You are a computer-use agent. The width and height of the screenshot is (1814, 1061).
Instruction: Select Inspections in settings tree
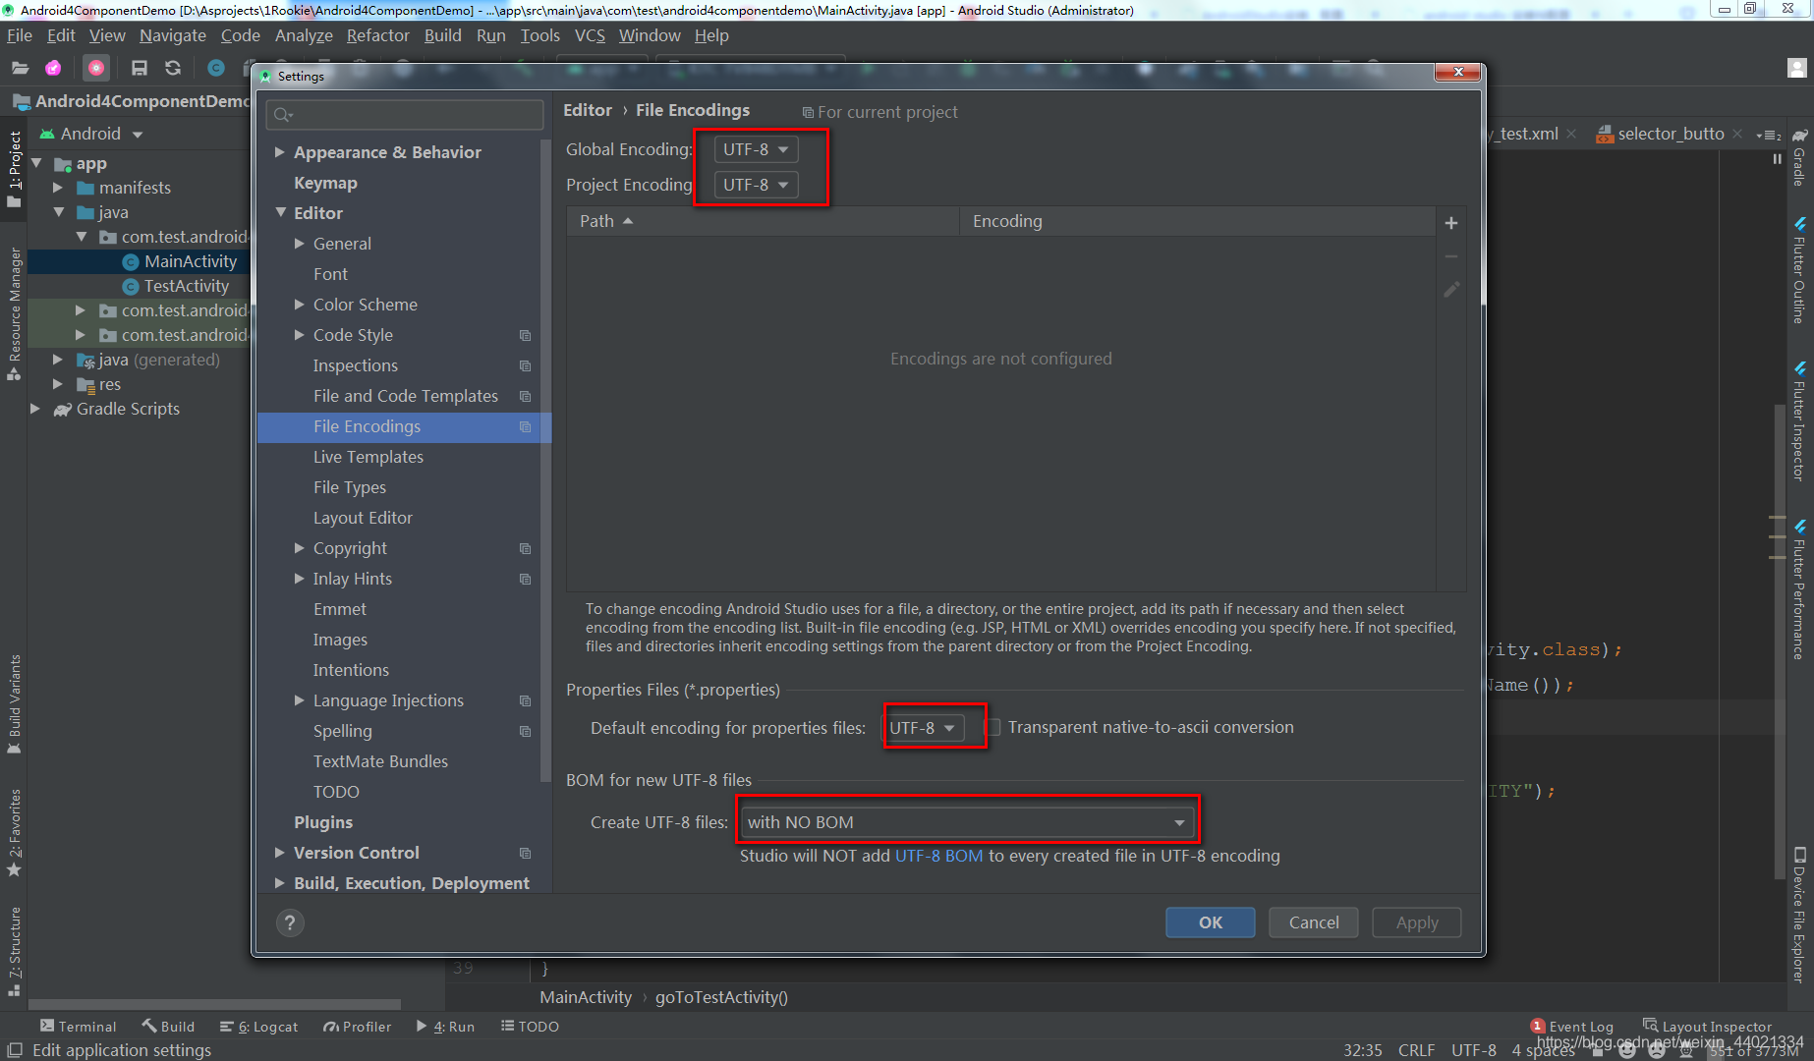pyautogui.click(x=355, y=365)
